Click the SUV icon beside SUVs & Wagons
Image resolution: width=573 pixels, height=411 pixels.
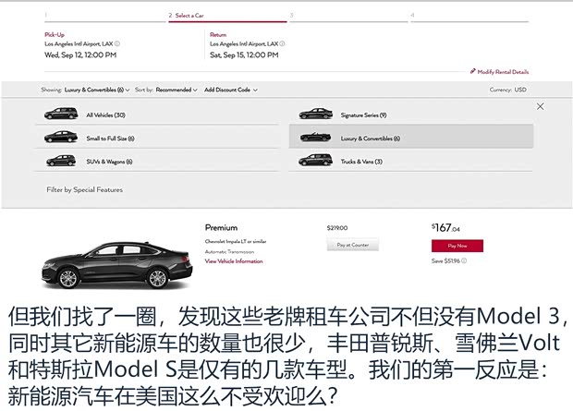(x=61, y=161)
